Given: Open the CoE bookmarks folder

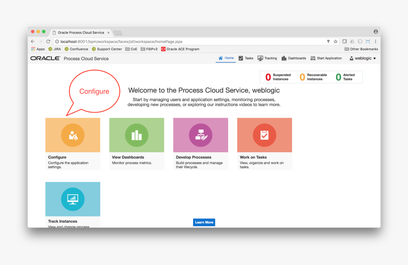Looking at the screenshot, I should [x=131, y=49].
